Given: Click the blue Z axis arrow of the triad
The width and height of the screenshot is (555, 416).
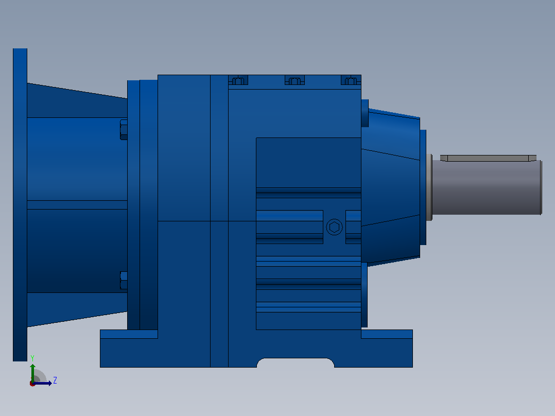Looking at the screenshot, I should pyautogui.click(x=43, y=384).
